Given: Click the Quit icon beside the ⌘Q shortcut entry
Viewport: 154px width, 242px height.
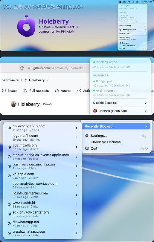Looking at the screenshot, I should click(x=87, y=148).
